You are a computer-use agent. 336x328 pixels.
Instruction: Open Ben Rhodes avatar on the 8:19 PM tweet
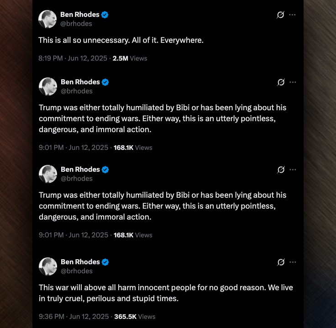pos(47,19)
